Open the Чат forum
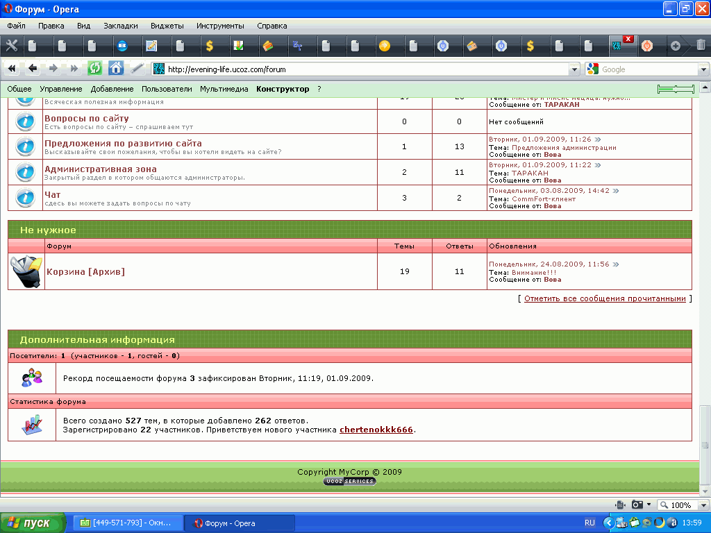Viewport: 711px width, 533px height. [52, 195]
